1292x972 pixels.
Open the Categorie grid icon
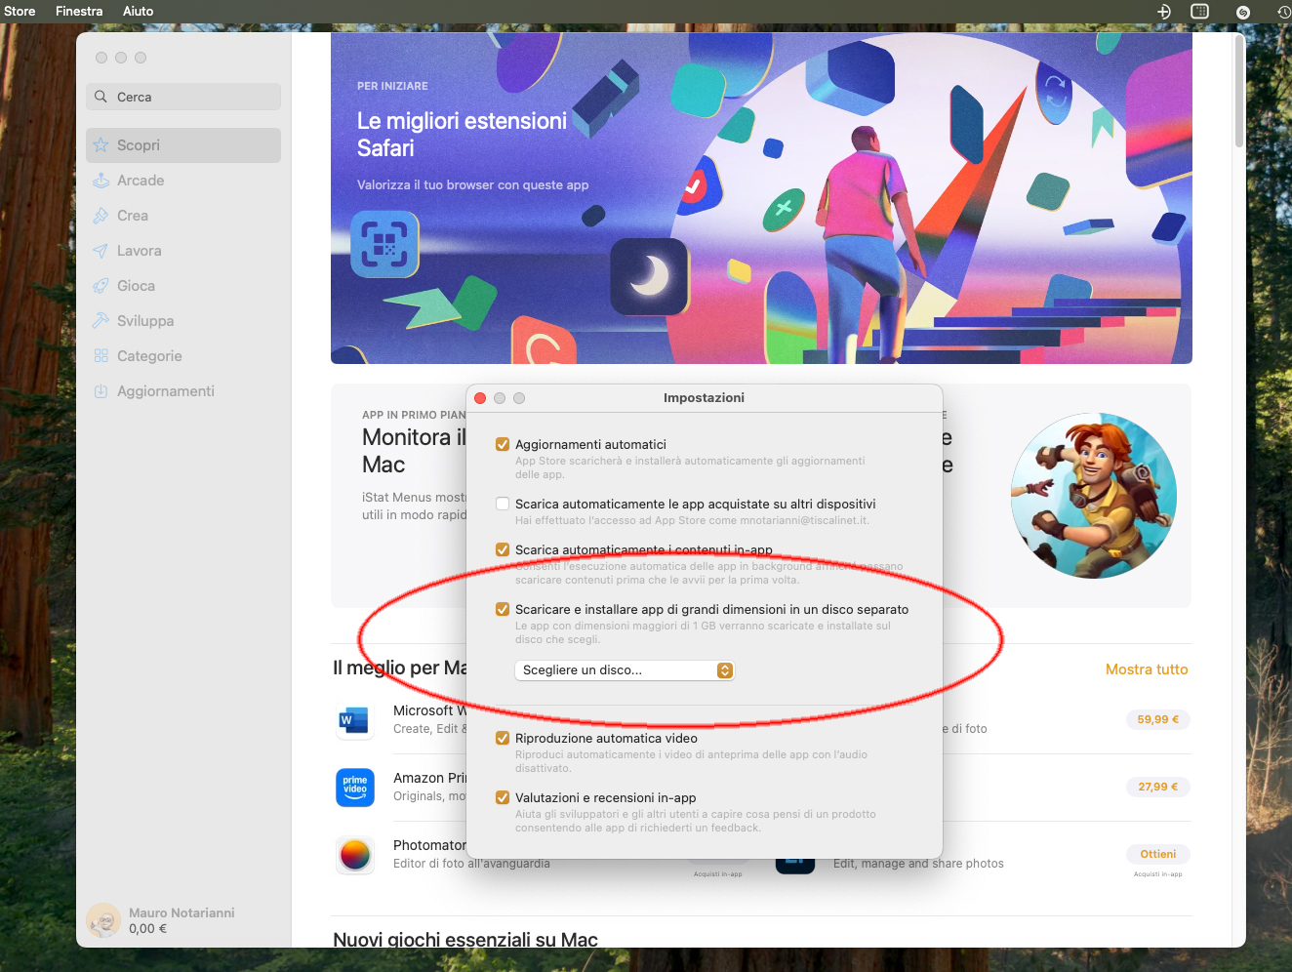pos(101,356)
